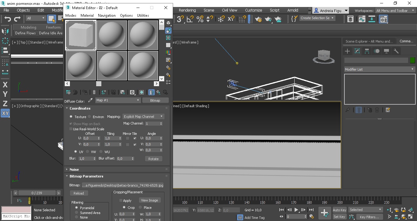Click Time Configuration clock icon
The height and width of the screenshot is (221, 417).
[312, 217]
